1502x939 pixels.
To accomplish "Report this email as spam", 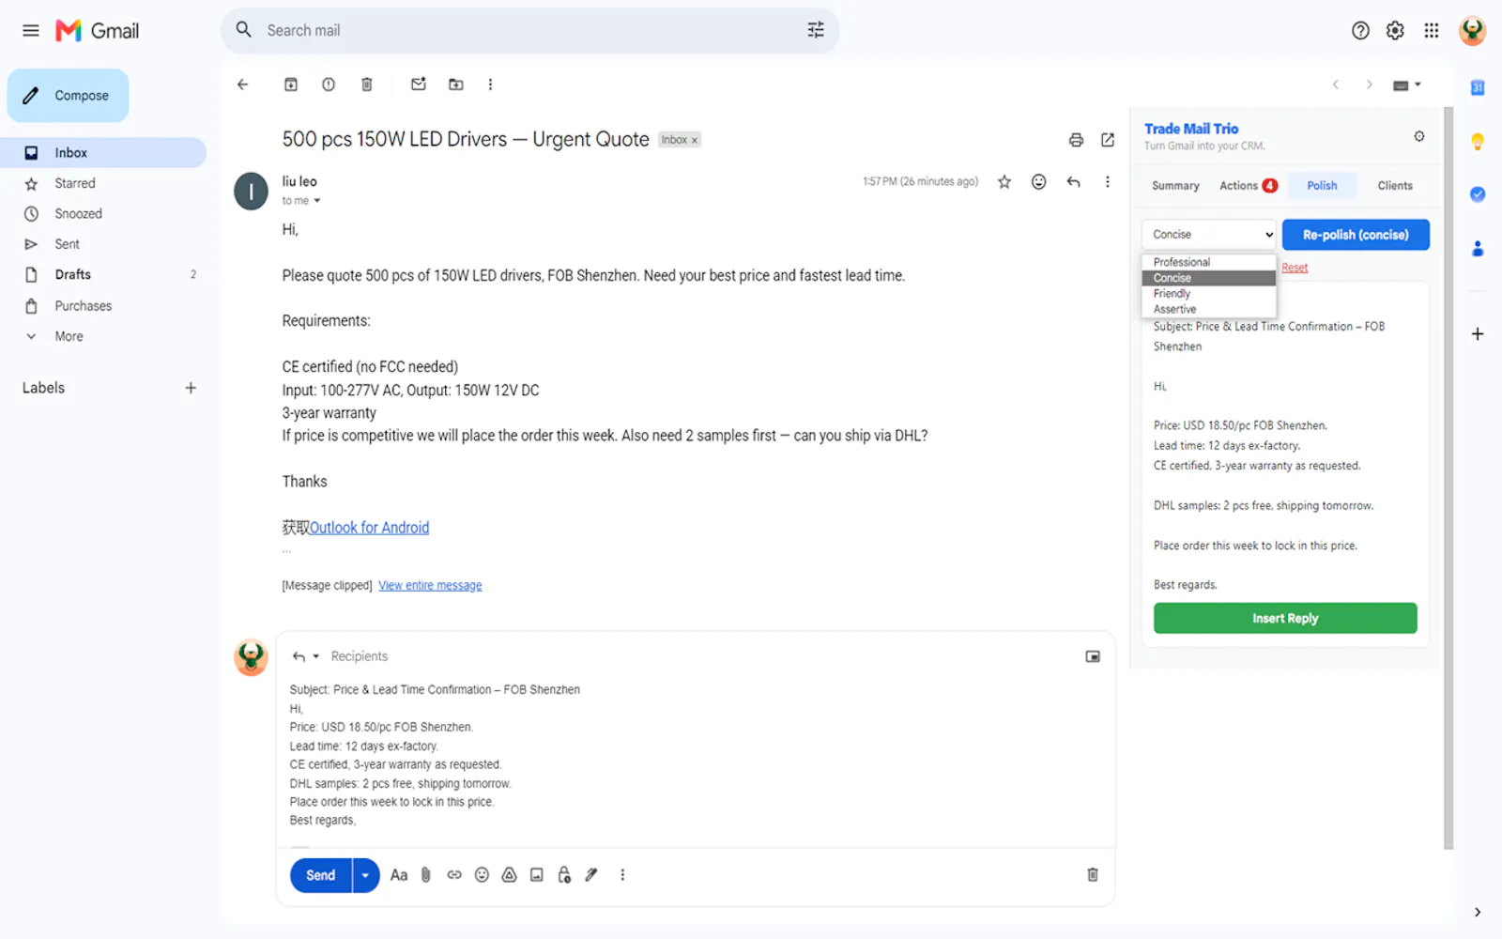I will (329, 85).
